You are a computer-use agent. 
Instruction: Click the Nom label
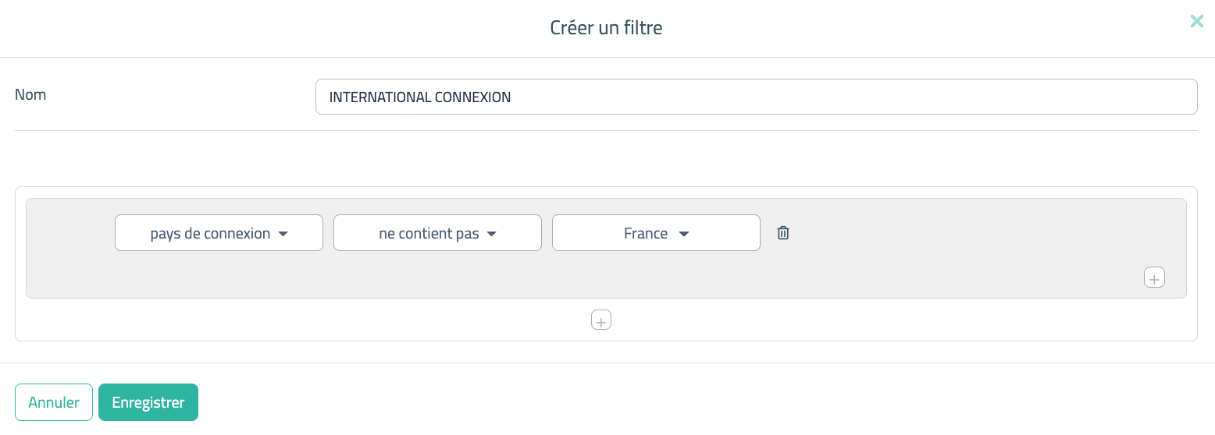30,95
